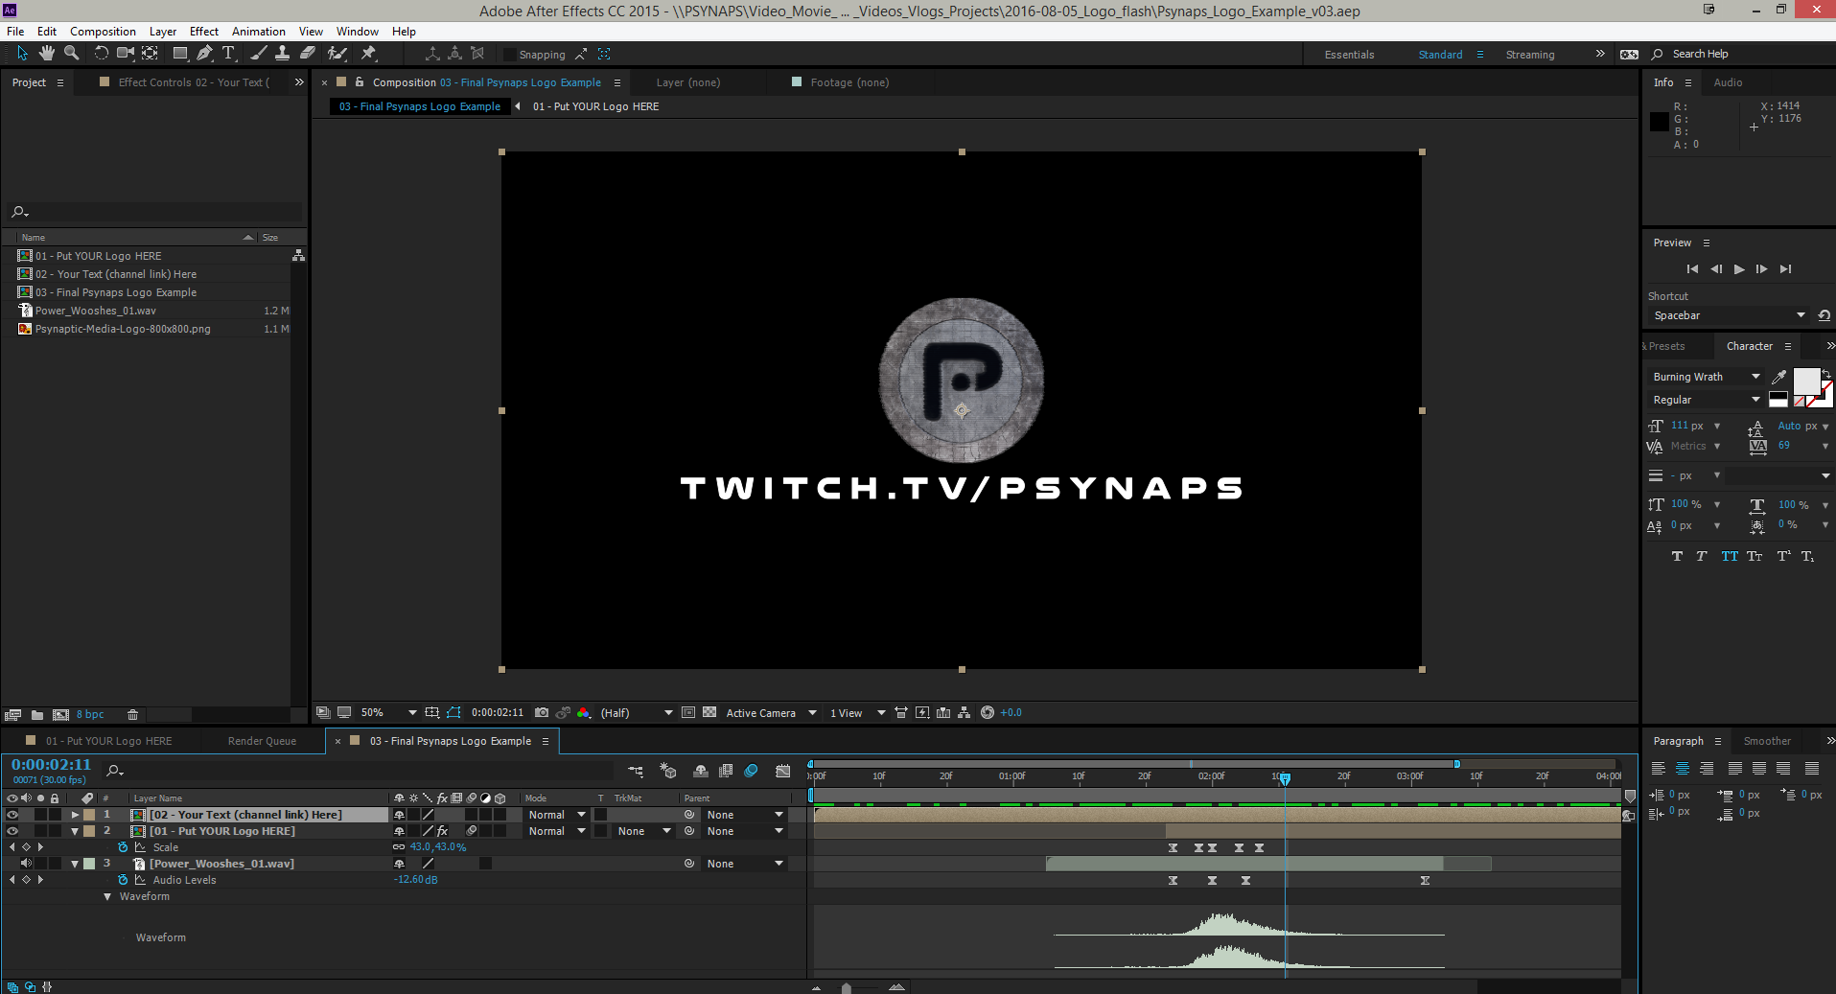The height and width of the screenshot is (994, 1836).
Task: Open blending Mode dropdown for layer 1
Action: coord(557,815)
